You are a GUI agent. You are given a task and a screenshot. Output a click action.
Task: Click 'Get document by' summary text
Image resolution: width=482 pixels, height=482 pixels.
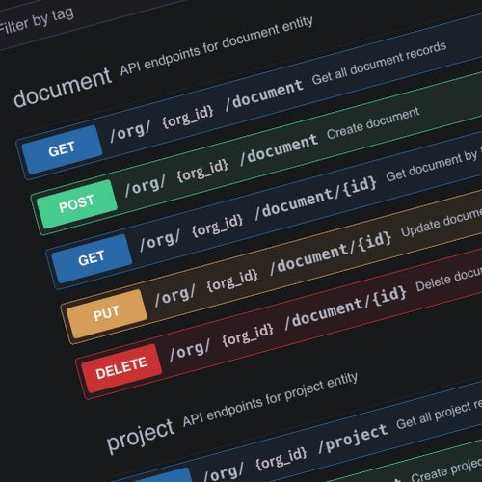pyautogui.click(x=431, y=166)
